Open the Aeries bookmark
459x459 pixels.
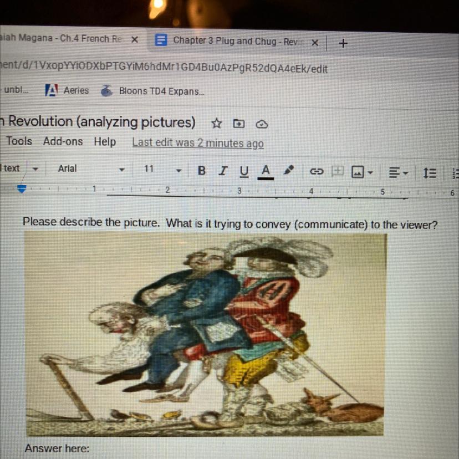tap(67, 90)
